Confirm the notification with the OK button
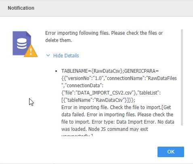Viewport: 193px width, 164px height. pos(171,152)
